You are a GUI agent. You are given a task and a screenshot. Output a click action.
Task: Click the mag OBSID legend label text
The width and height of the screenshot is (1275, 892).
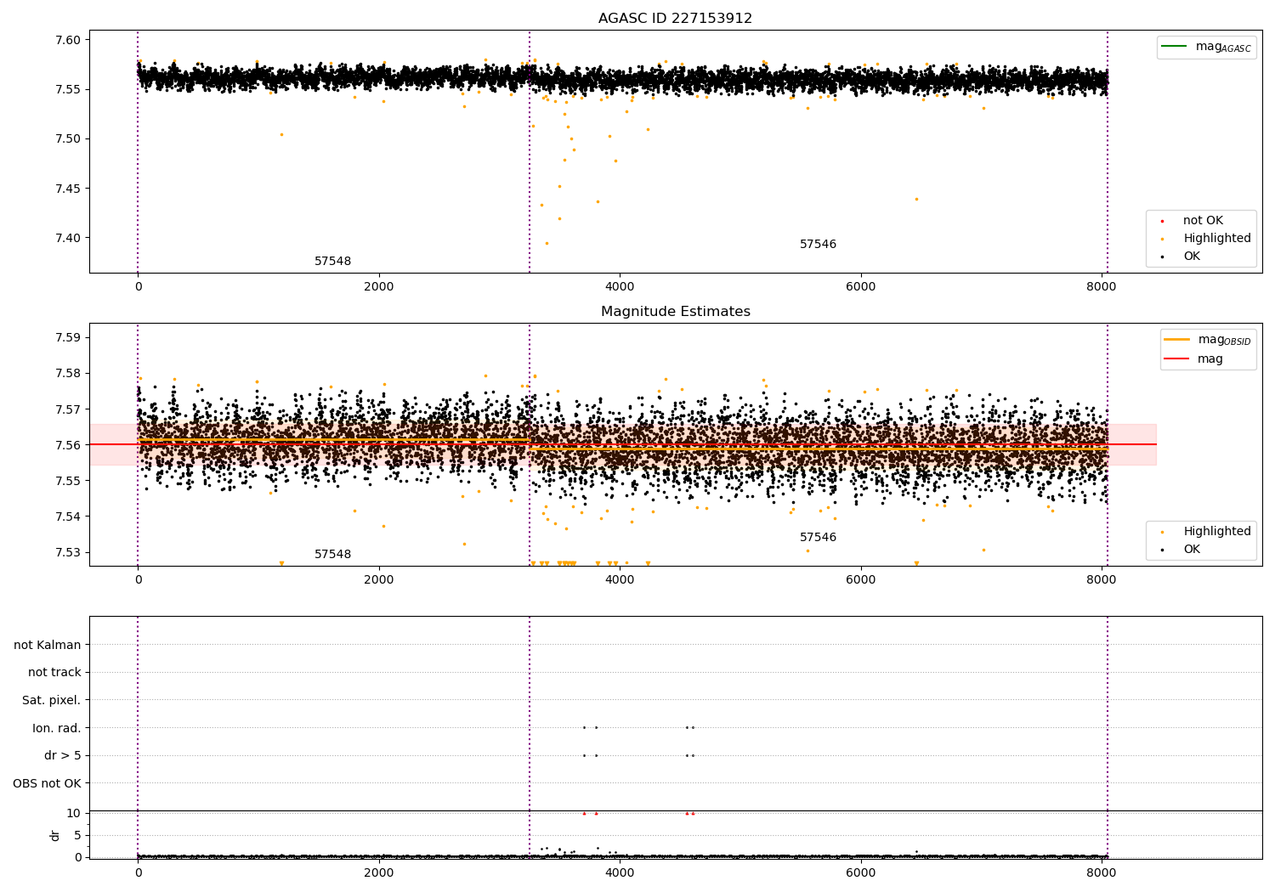[x=1225, y=340]
